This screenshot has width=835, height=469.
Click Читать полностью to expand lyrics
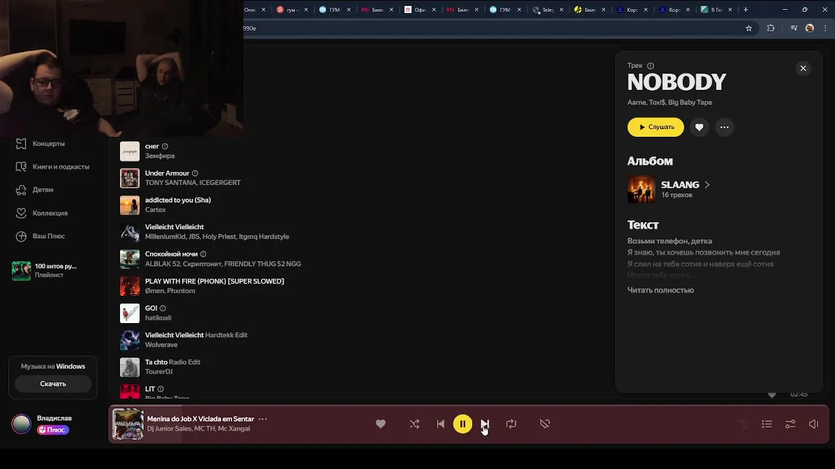pos(661,290)
